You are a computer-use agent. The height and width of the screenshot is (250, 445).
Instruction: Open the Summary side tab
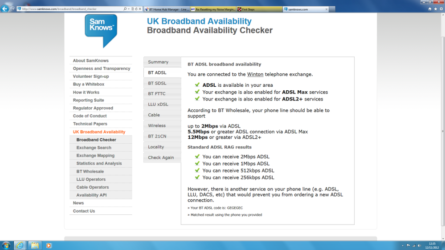(162, 62)
